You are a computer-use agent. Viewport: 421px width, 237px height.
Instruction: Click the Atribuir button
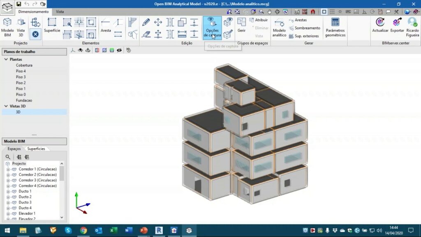(x=258, y=20)
